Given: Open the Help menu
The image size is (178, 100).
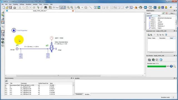Looking at the screenshot, I should coord(51,4).
